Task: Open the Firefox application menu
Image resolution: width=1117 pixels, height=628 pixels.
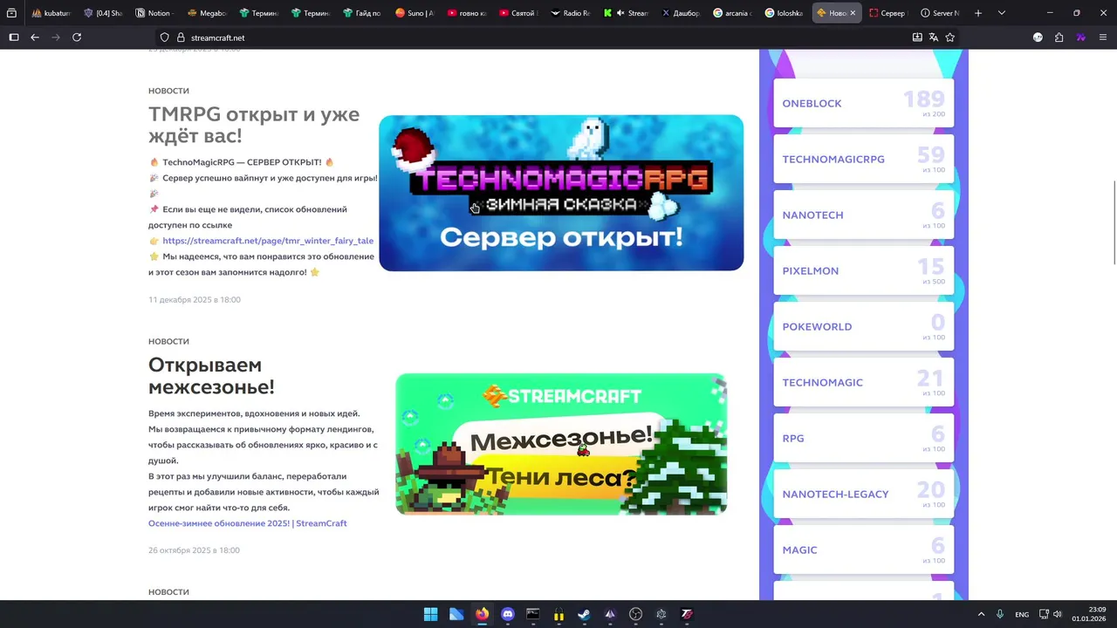Action: click(1103, 38)
